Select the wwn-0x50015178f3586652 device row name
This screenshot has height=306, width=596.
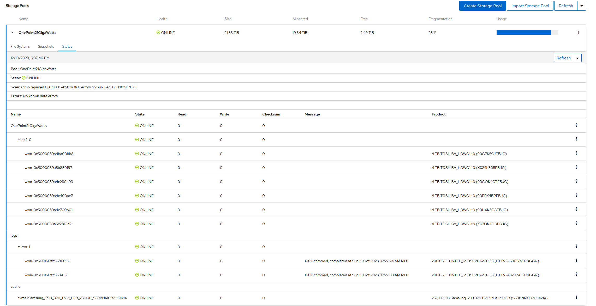(x=47, y=261)
